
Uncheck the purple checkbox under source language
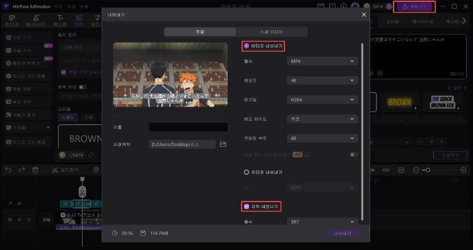point(63,72)
